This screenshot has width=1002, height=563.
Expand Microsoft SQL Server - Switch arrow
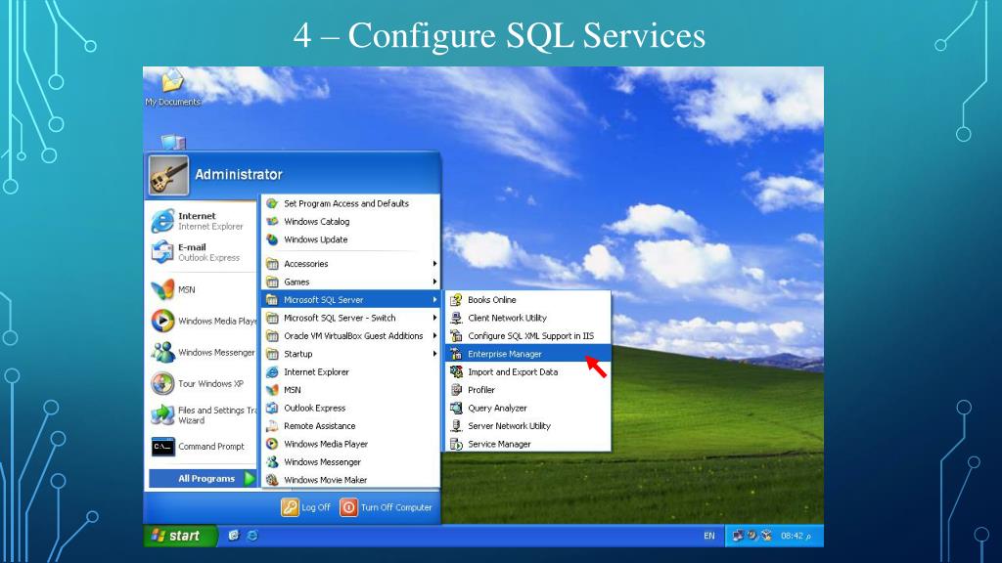[434, 318]
